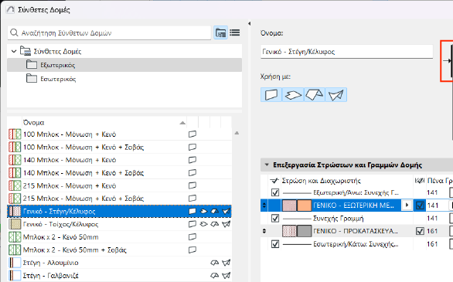Click slab icon in Γενικό - Τοίχος/Κέλυφος row
Image resolution: width=453 pixels, height=282 pixels.
click(x=203, y=224)
